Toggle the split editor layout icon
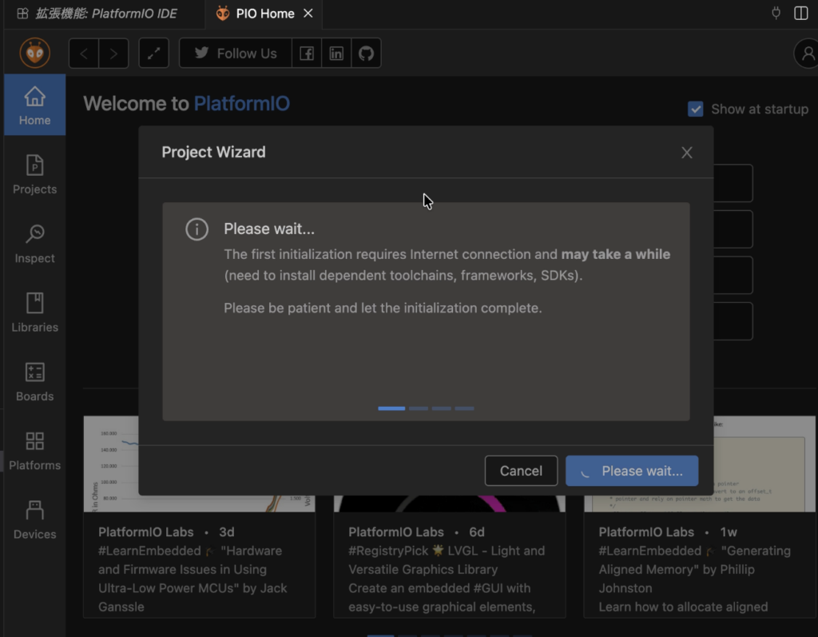 (800, 14)
